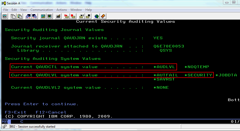This screenshot has width=240, height=131.
Task: Click the F12=Cancel function key text
Action: (51, 112)
